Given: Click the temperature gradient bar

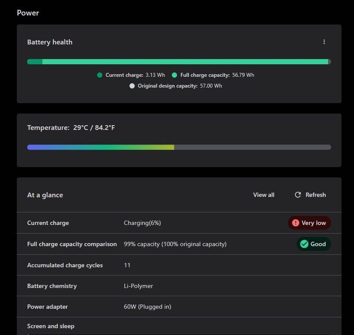Looking at the screenshot, I should (x=179, y=147).
